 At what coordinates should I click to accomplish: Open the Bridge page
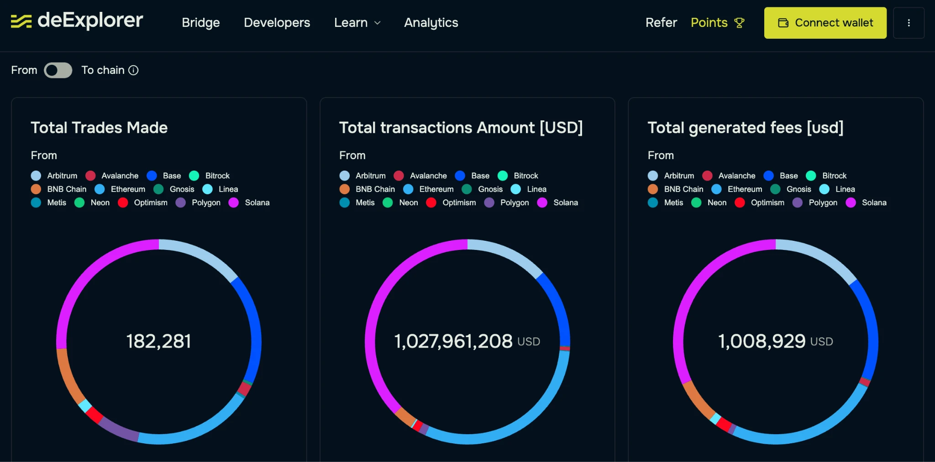pos(200,23)
